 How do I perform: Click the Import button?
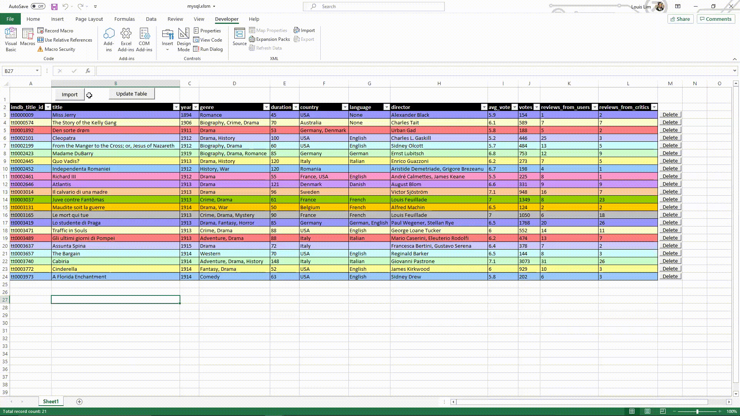click(69, 94)
